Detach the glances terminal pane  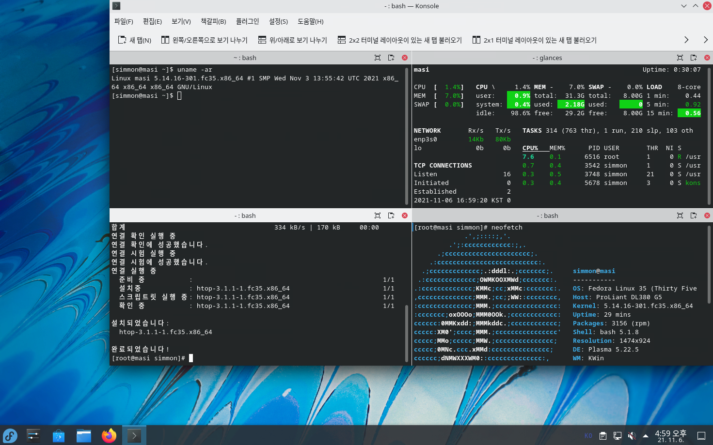point(694,58)
